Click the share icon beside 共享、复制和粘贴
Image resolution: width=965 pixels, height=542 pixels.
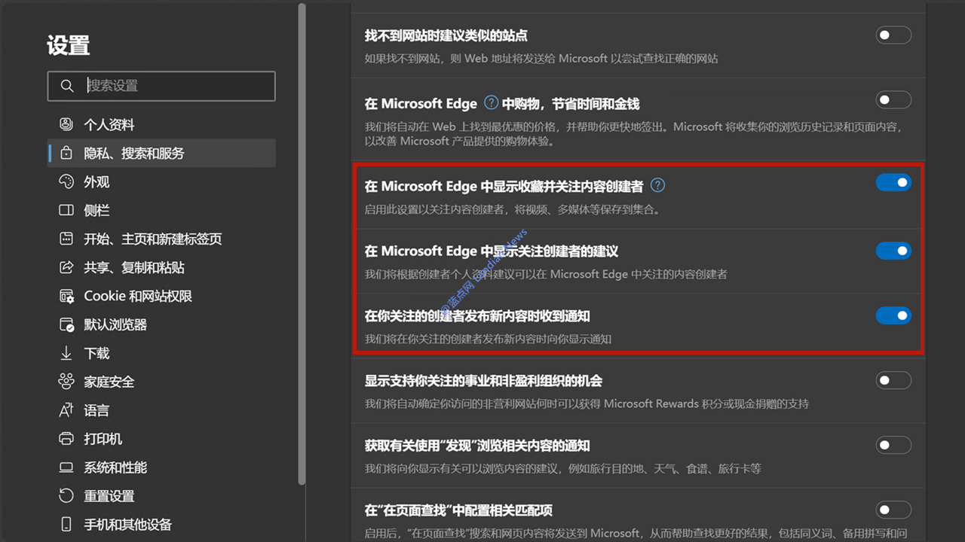click(x=66, y=267)
